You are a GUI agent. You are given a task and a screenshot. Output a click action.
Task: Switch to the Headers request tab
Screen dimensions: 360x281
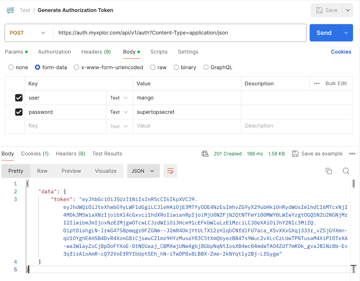tap(96, 52)
